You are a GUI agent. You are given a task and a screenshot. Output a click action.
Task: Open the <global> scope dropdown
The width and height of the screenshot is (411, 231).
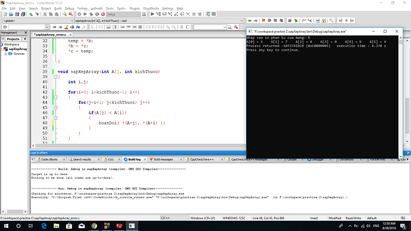(x=38, y=21)
